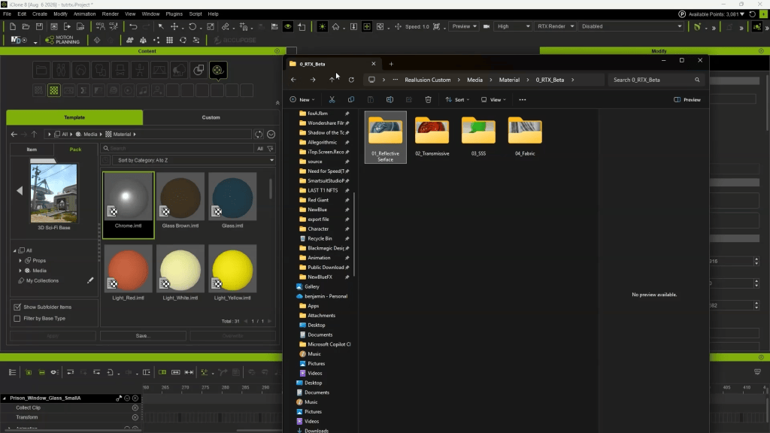Image resolution: width=770 pixels, height=433 pixels.
Task: Switch to the Custom tab
Action: click(x=211, y=117)
